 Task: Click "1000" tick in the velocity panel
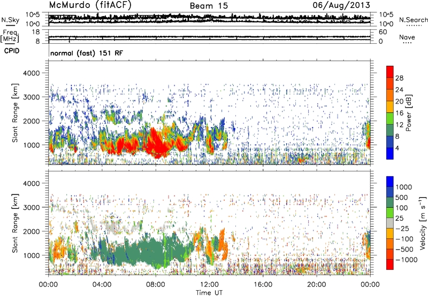[32, 255]
